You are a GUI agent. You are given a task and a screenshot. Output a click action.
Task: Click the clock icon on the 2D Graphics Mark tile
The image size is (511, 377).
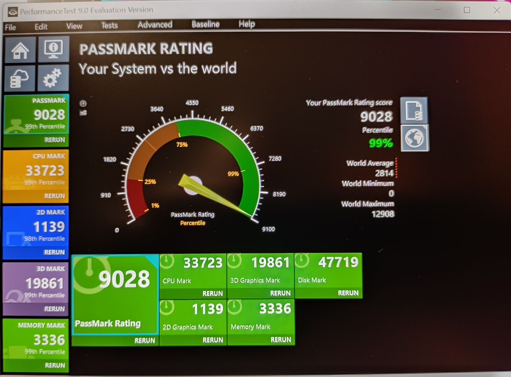[167, 307]
